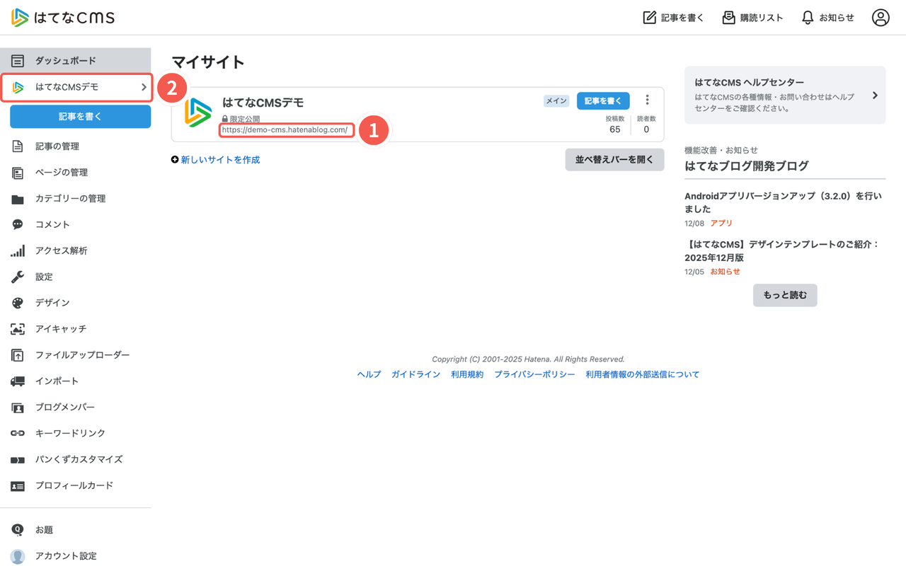Click the お知らせ notification bell icon
Viewport: 906px width, 566px height.
[807, 17]
